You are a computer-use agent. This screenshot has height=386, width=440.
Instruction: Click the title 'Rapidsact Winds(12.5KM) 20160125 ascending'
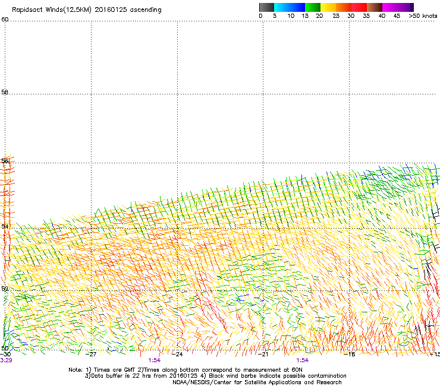tap(87, 10)
